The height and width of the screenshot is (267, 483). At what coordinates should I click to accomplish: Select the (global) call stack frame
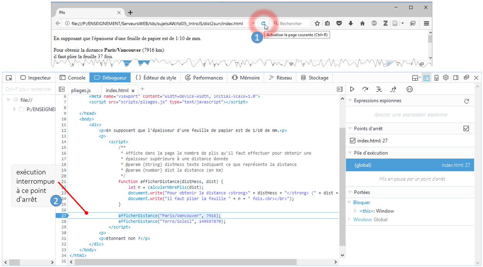(410, 165)
